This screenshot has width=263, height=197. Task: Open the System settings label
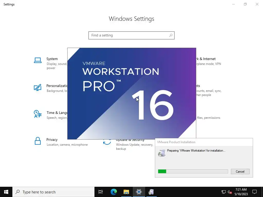point(52,59)
